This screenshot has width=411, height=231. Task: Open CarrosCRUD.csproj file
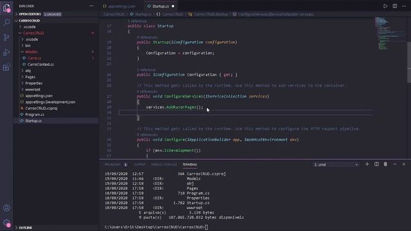[56, 108]
